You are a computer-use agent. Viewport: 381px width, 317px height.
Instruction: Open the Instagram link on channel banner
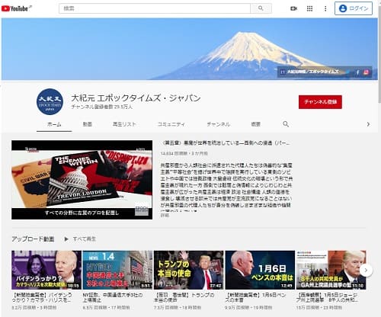tap(366, 72)
